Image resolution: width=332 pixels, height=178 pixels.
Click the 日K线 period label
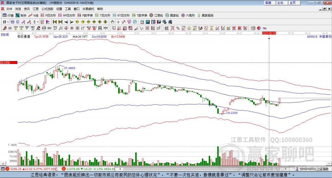click(x=5, y=35)
